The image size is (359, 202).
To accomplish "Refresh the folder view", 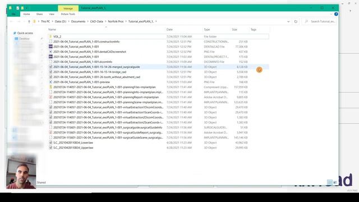I will click(x=296, y=21).
